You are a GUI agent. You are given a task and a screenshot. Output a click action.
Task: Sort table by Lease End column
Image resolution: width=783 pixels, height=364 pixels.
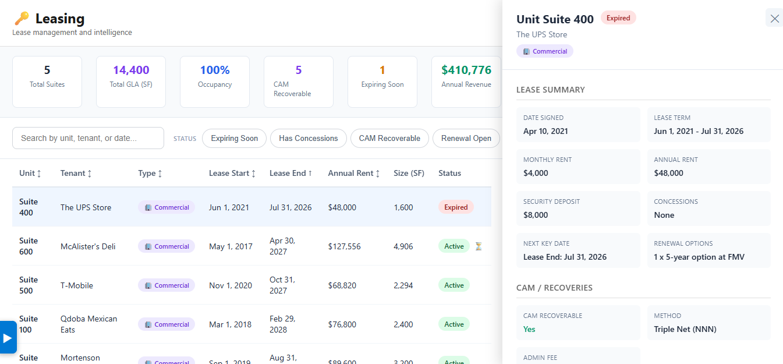pyautogui.click(x=291, y=173)
